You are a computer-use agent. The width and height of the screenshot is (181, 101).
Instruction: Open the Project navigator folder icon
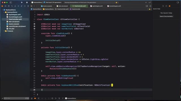2,6
